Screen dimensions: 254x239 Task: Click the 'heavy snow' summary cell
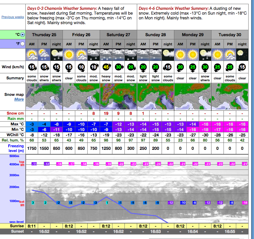(106, 78)
